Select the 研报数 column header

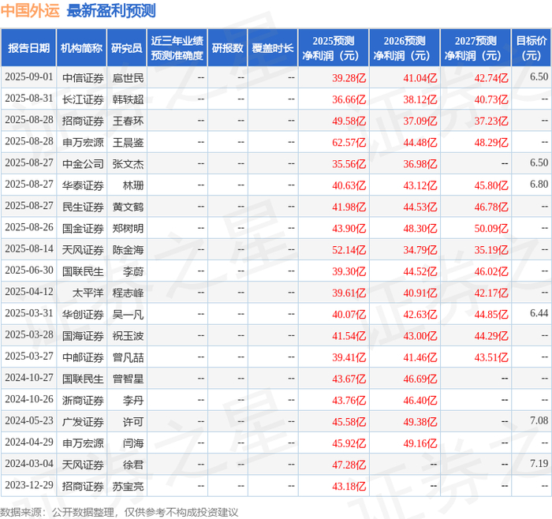(x=227, y=48)
